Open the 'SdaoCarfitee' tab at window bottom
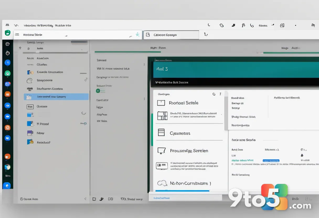 [161, 198]
